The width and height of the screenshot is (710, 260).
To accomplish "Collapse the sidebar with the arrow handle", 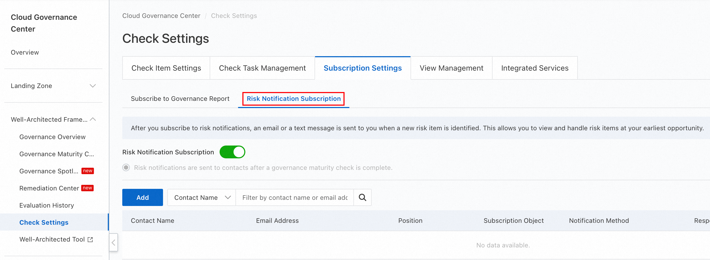I will (113, 242).
